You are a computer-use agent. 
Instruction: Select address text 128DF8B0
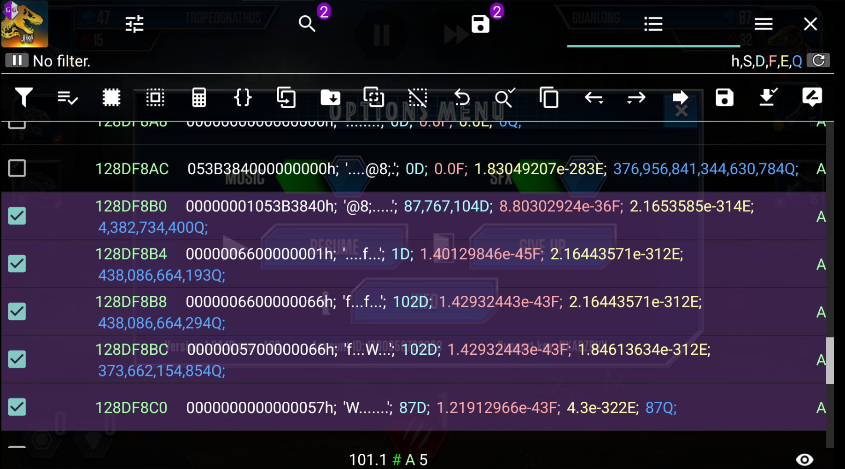pos(131,206)
